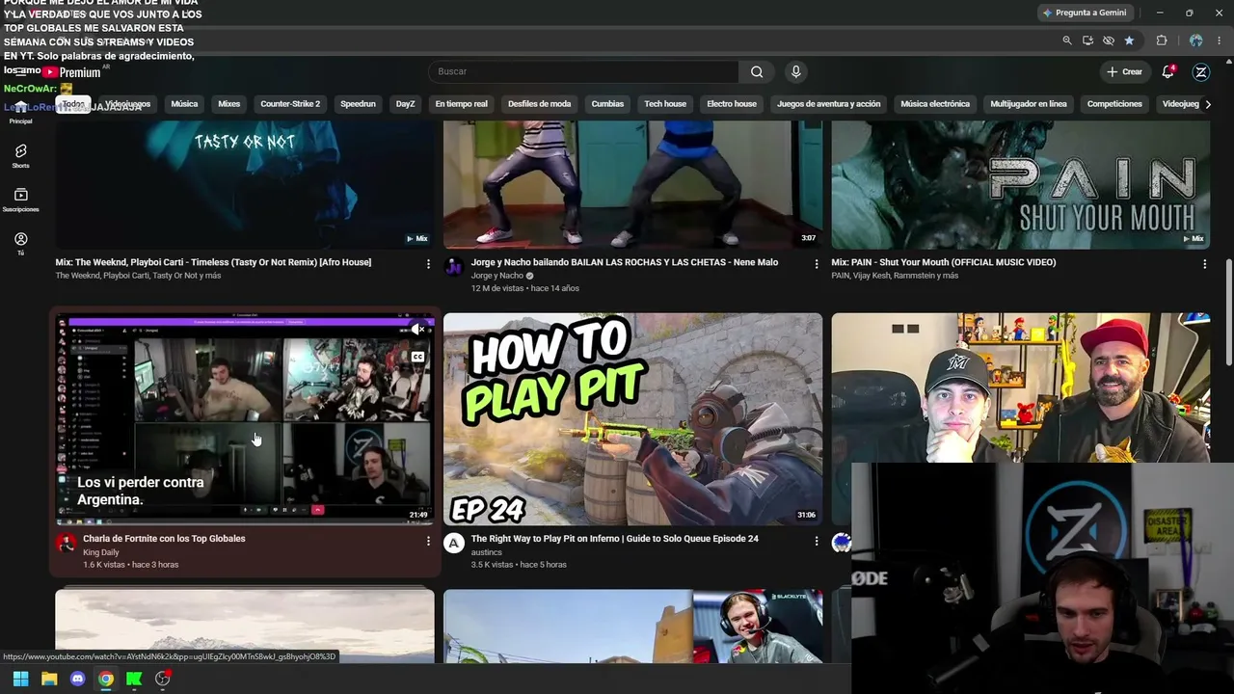Open Google Chrome from the taskbar
Image resolution: width=1234 pixels, height=694 pixels.
(106, 679)
